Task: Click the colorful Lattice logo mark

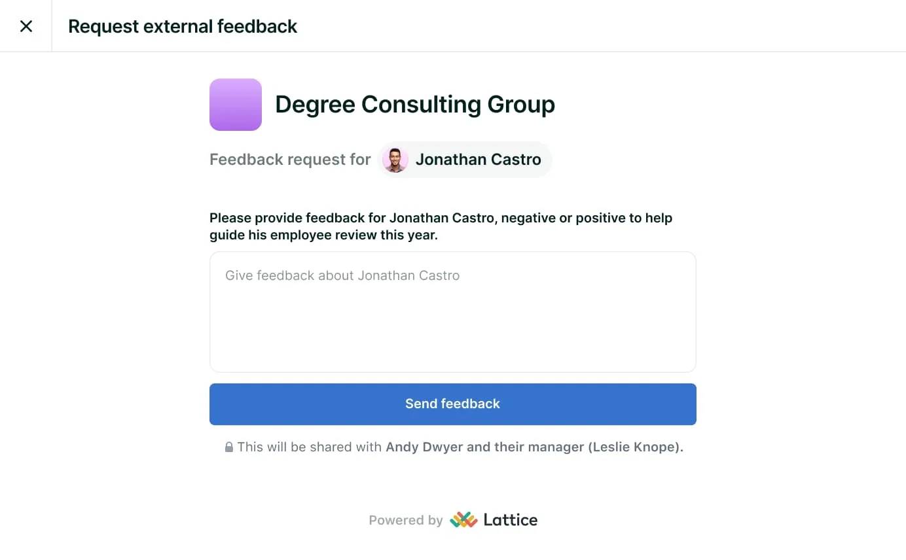Action: (463, 520)
